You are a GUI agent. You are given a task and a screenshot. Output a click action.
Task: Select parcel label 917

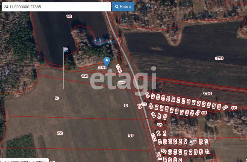(173, 99)
